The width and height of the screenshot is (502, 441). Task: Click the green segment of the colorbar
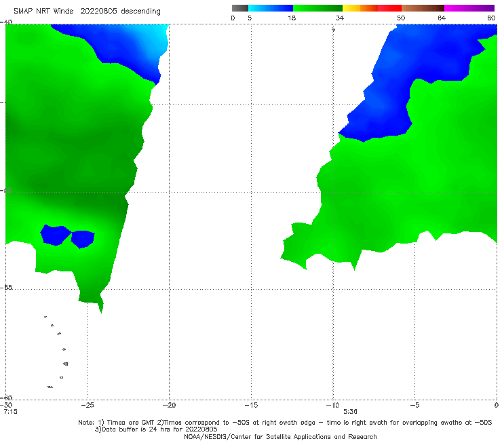(317, 8)
